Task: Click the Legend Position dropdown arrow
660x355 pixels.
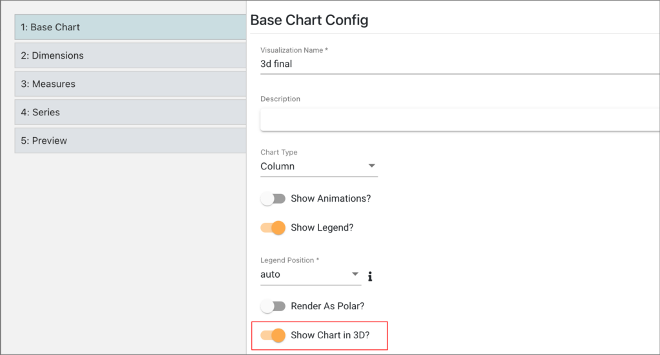Action: click(355, 274)
